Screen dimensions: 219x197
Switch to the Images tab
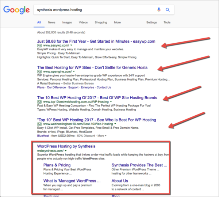point(67,23)
